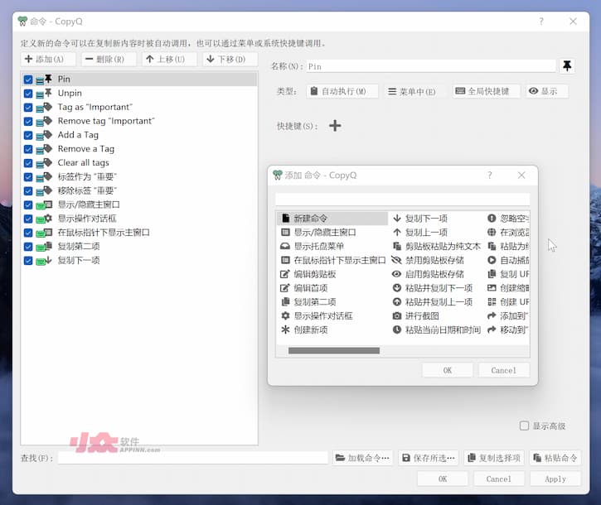Viewport: 601px width, 505px height.
Task: Choose the 在浏览 item in add command dialog
Action: (508, 233)
